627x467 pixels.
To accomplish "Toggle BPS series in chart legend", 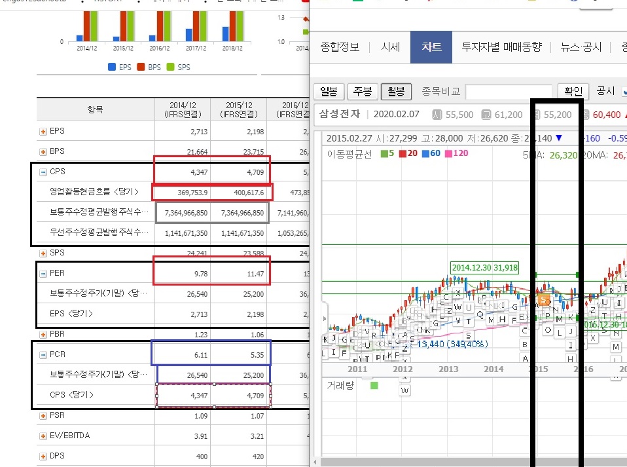I will tap(149, 67).
